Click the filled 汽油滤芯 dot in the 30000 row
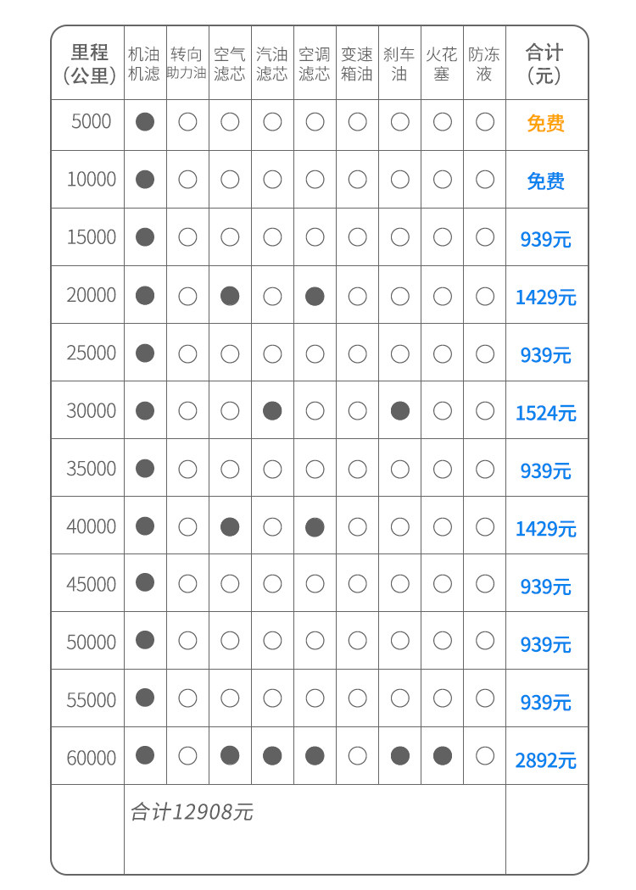The width and height of the screenshot is (636, 890). [272, 411]
